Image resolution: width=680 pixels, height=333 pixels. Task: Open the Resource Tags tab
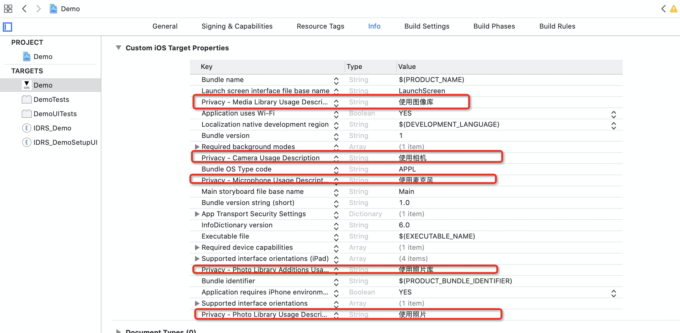pyautogui.click(x=320, y=26)
